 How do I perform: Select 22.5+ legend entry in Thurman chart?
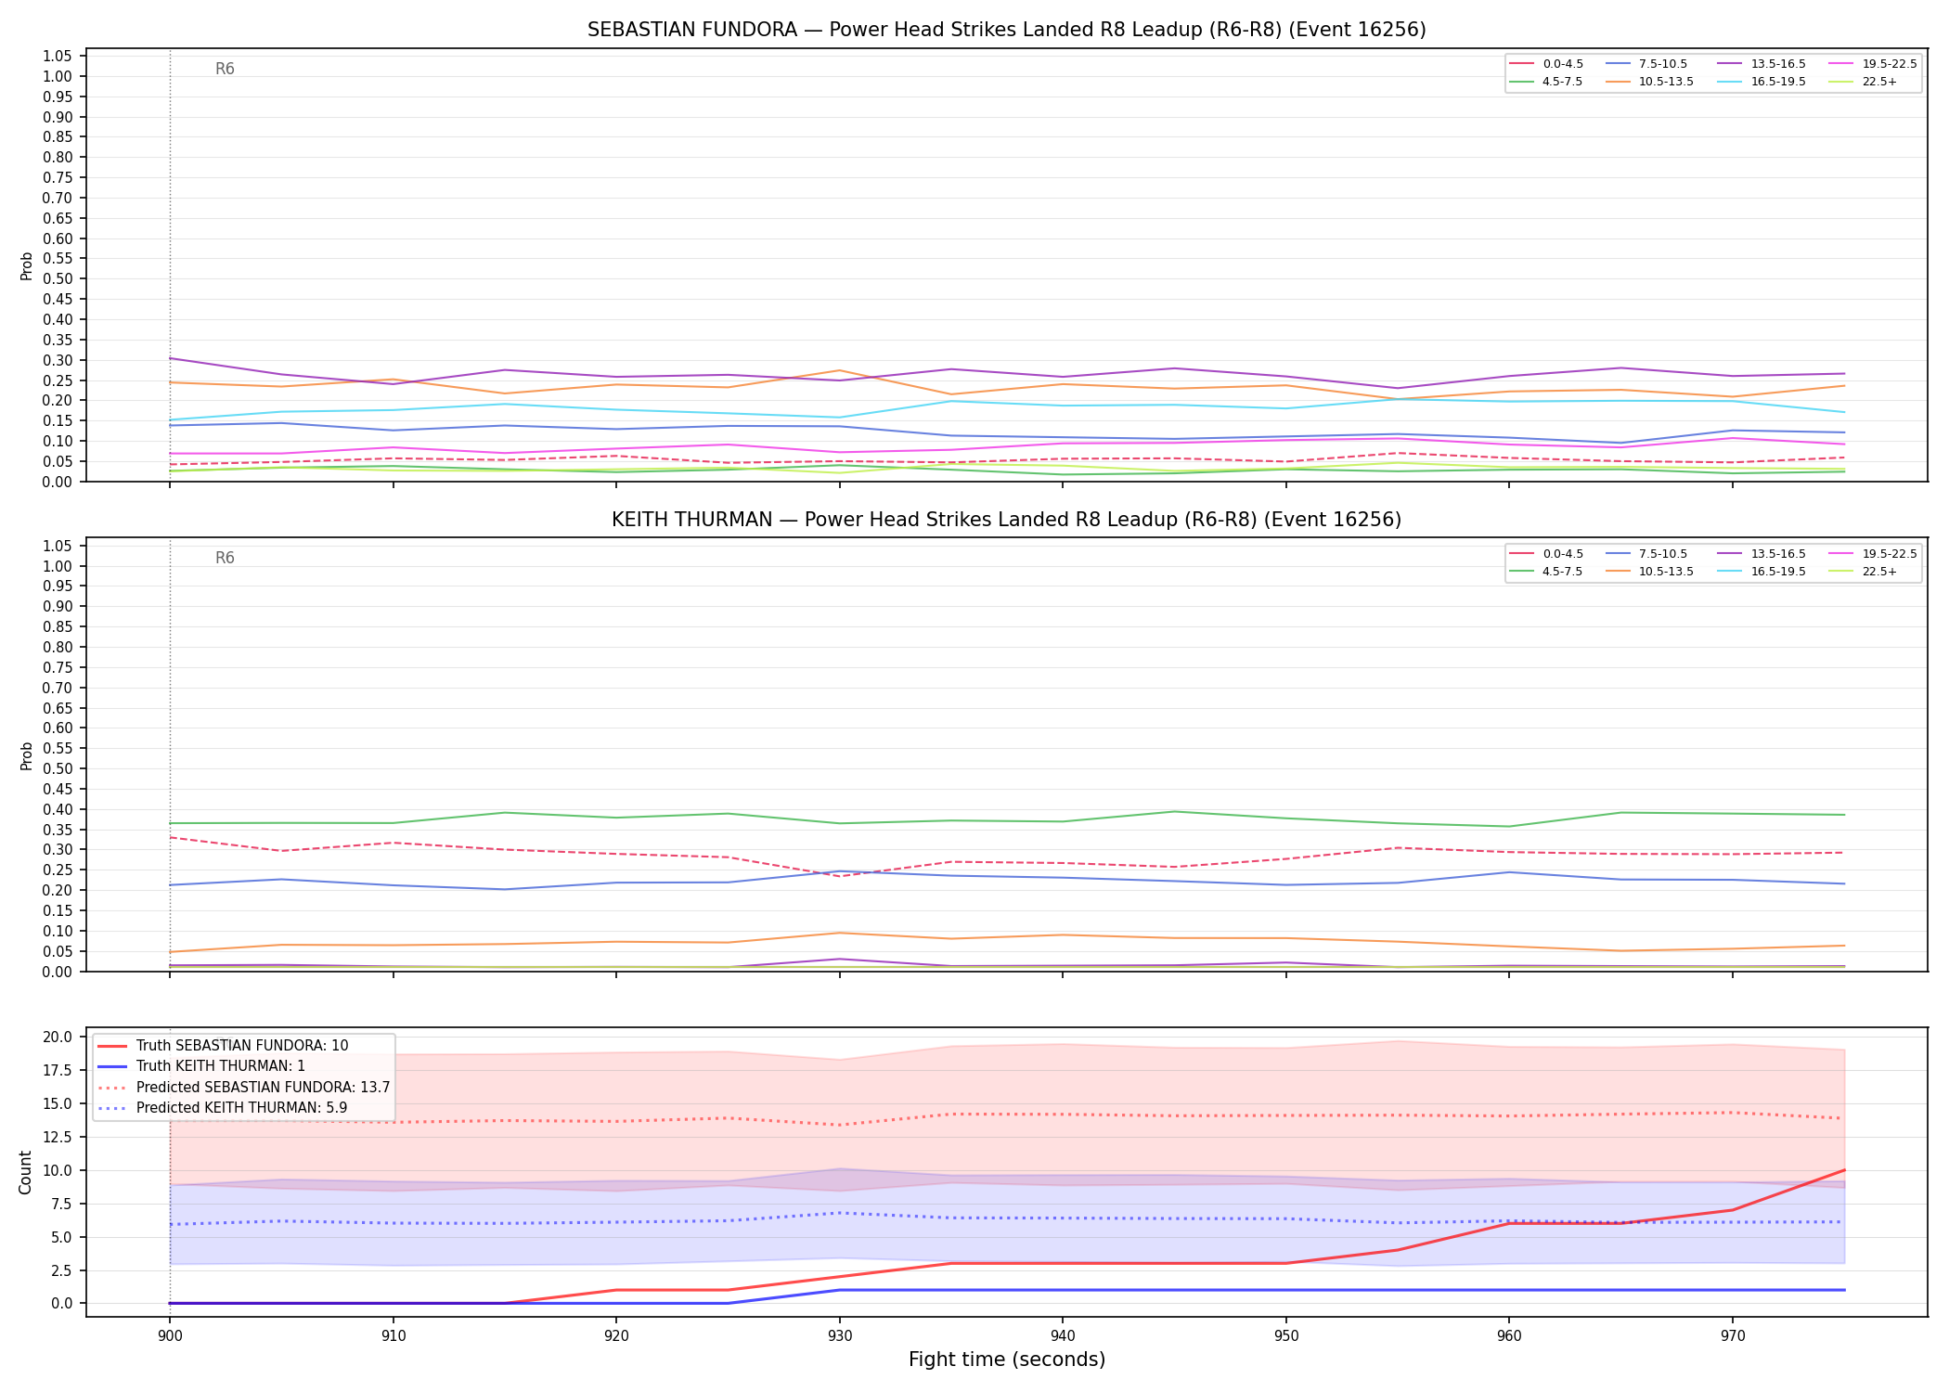pyautogui.click(x=1863, y=572)
